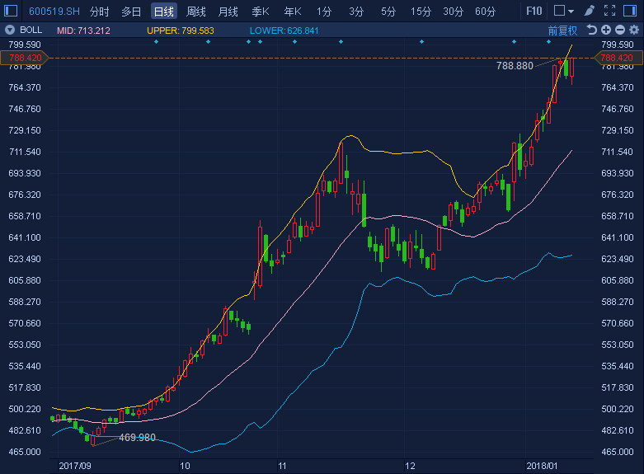Viewport: 644px width, 474px height.
Task: Open F10 company information
Action: [534, 11]
